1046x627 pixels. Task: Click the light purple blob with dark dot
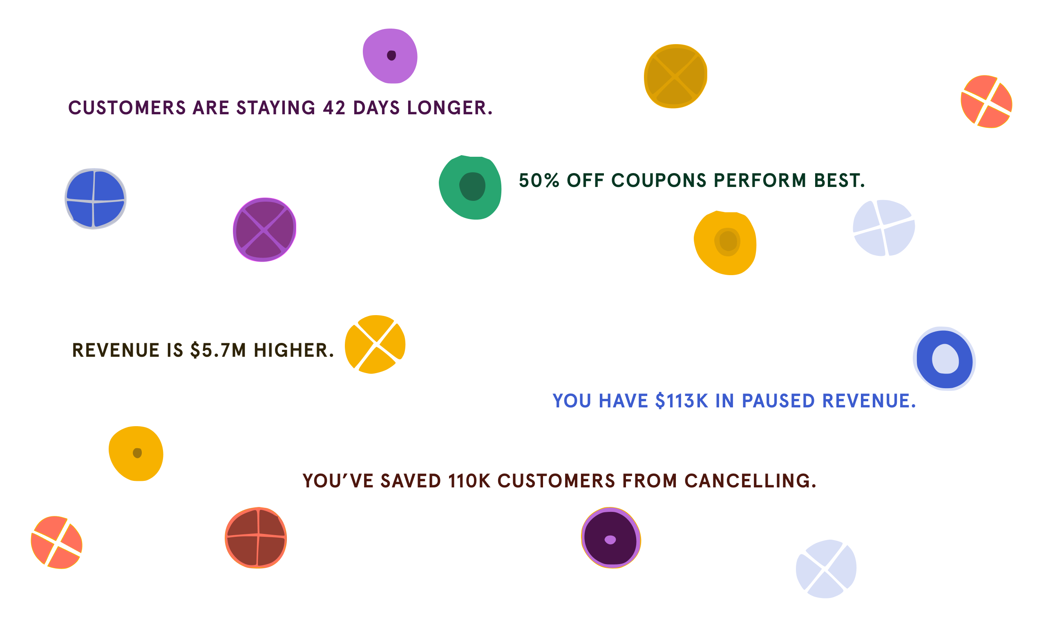pos(390,56)
